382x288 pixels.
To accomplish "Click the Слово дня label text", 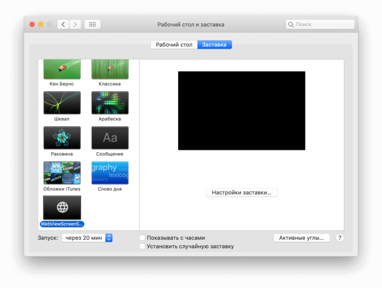I will (x=110, y=189).
